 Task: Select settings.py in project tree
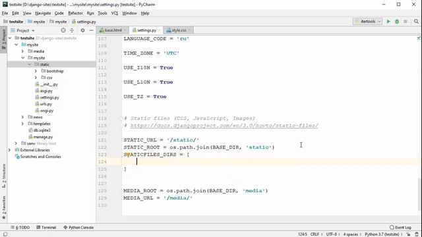47,97
